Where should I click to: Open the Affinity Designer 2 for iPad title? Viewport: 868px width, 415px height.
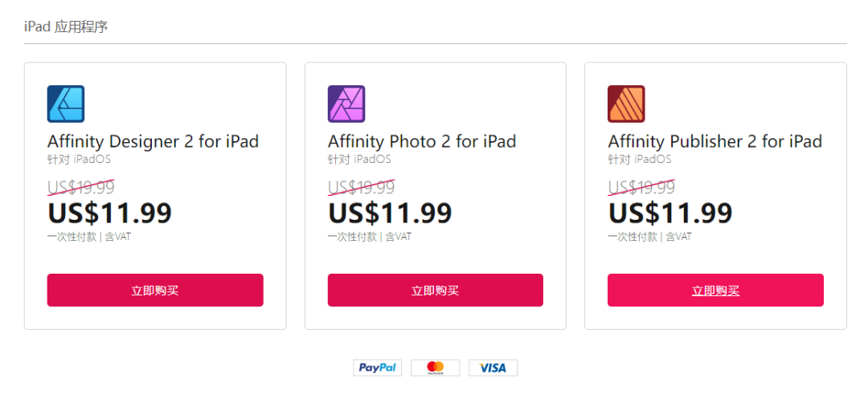[x=153, y=141]
